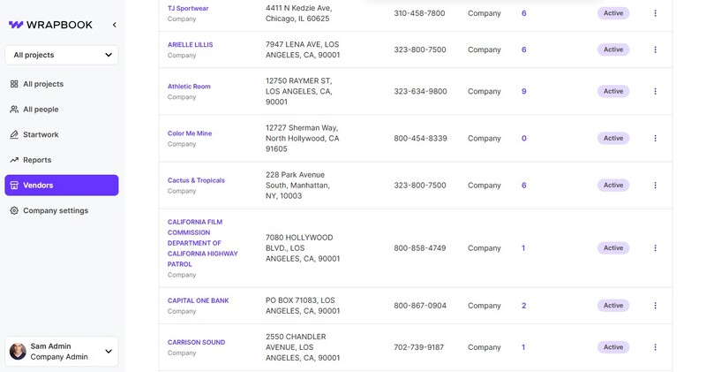Open more options for ARIELLE LILLIS
The width and height of the screenshot is (706, 372).
pos(655,49)
